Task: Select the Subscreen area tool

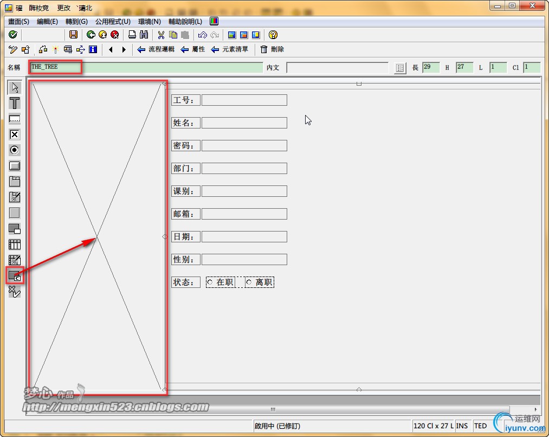Action: [14, 229]
